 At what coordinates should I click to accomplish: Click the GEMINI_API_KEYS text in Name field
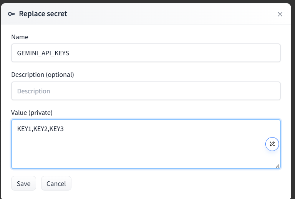coord(43,53)
